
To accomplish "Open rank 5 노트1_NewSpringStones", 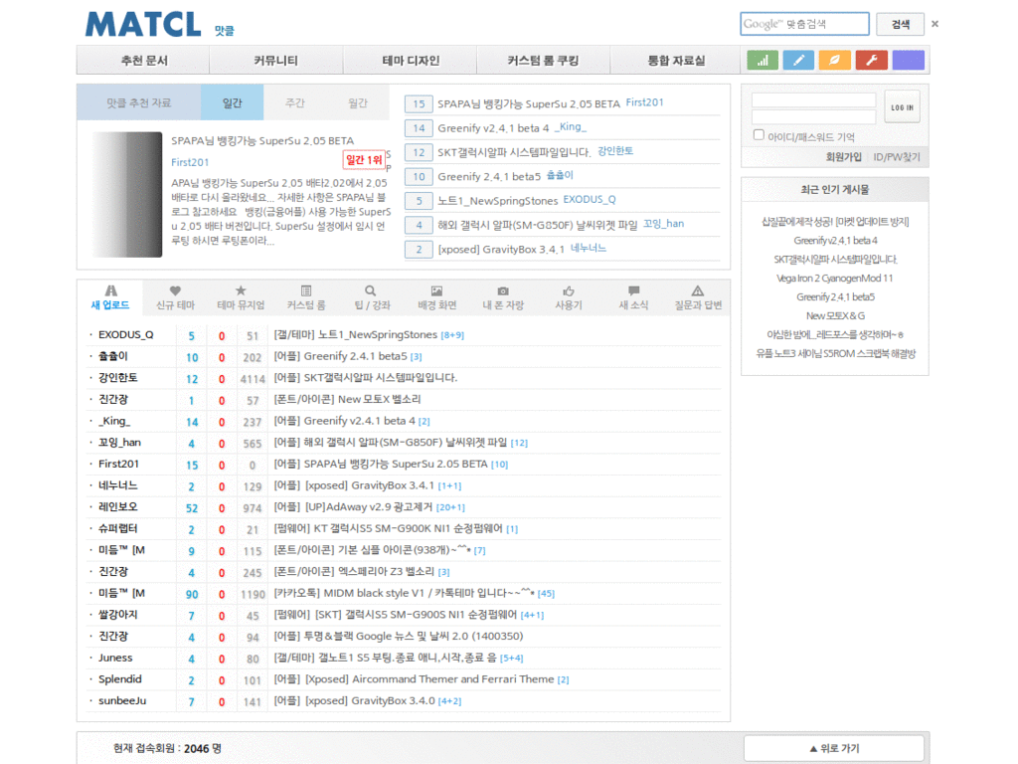I will coord(497,201).
